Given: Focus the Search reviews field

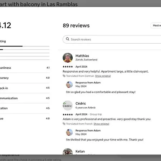Looking at the screenshot, I should click(112, 39).
